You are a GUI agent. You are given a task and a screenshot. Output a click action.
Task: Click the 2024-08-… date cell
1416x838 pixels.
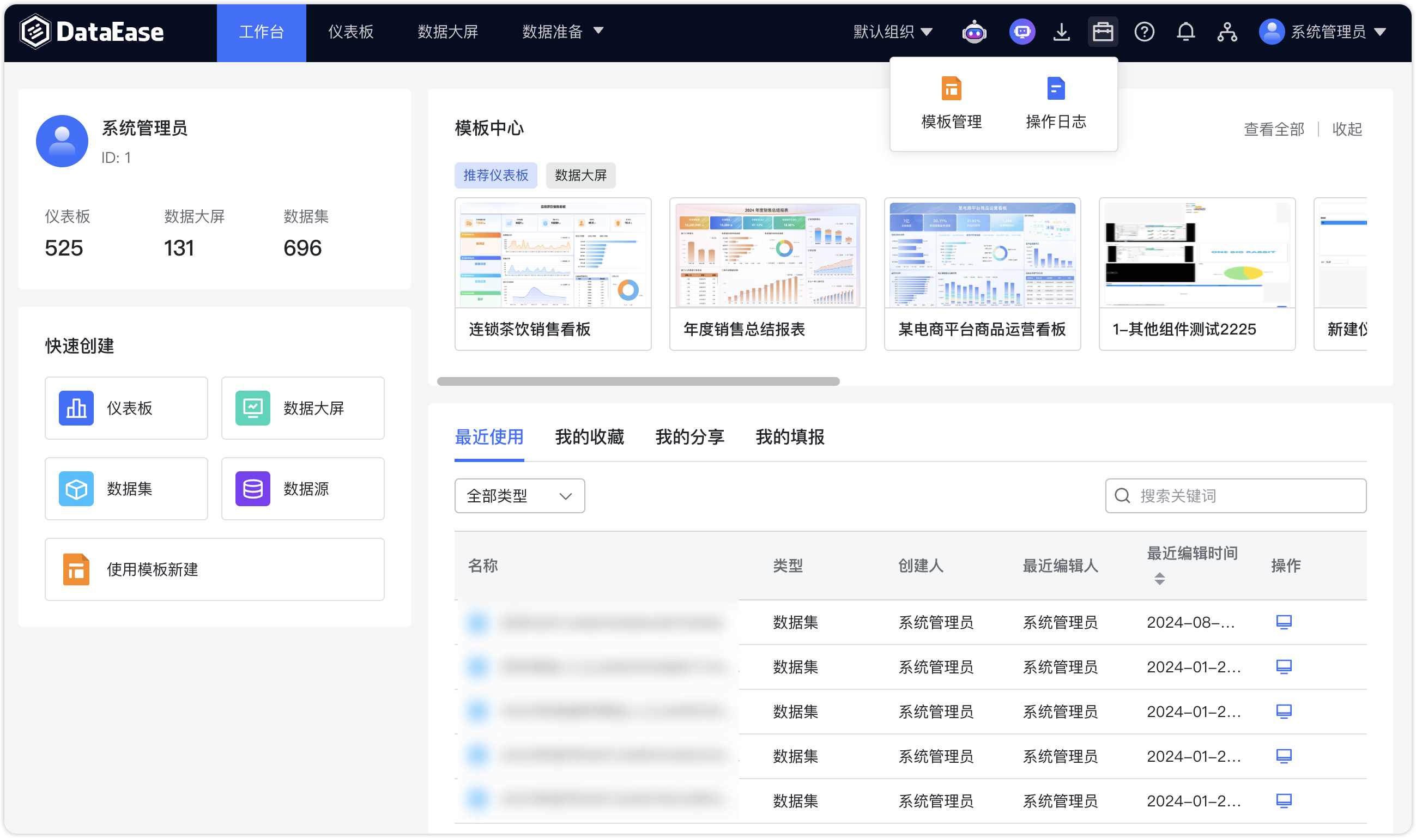click(x=1191, y=622)
